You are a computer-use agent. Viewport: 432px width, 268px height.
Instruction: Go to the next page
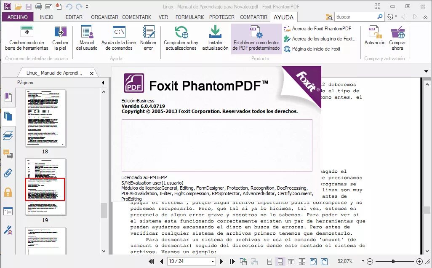click(221, 261)
